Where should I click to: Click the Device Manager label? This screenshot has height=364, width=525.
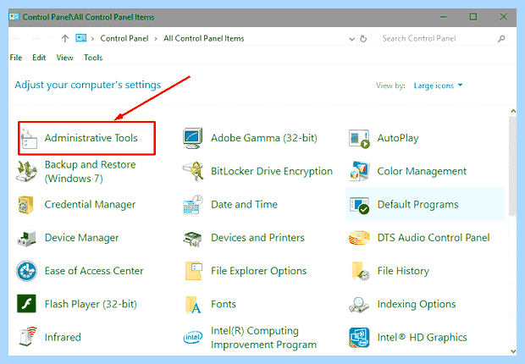pos(81,238)
